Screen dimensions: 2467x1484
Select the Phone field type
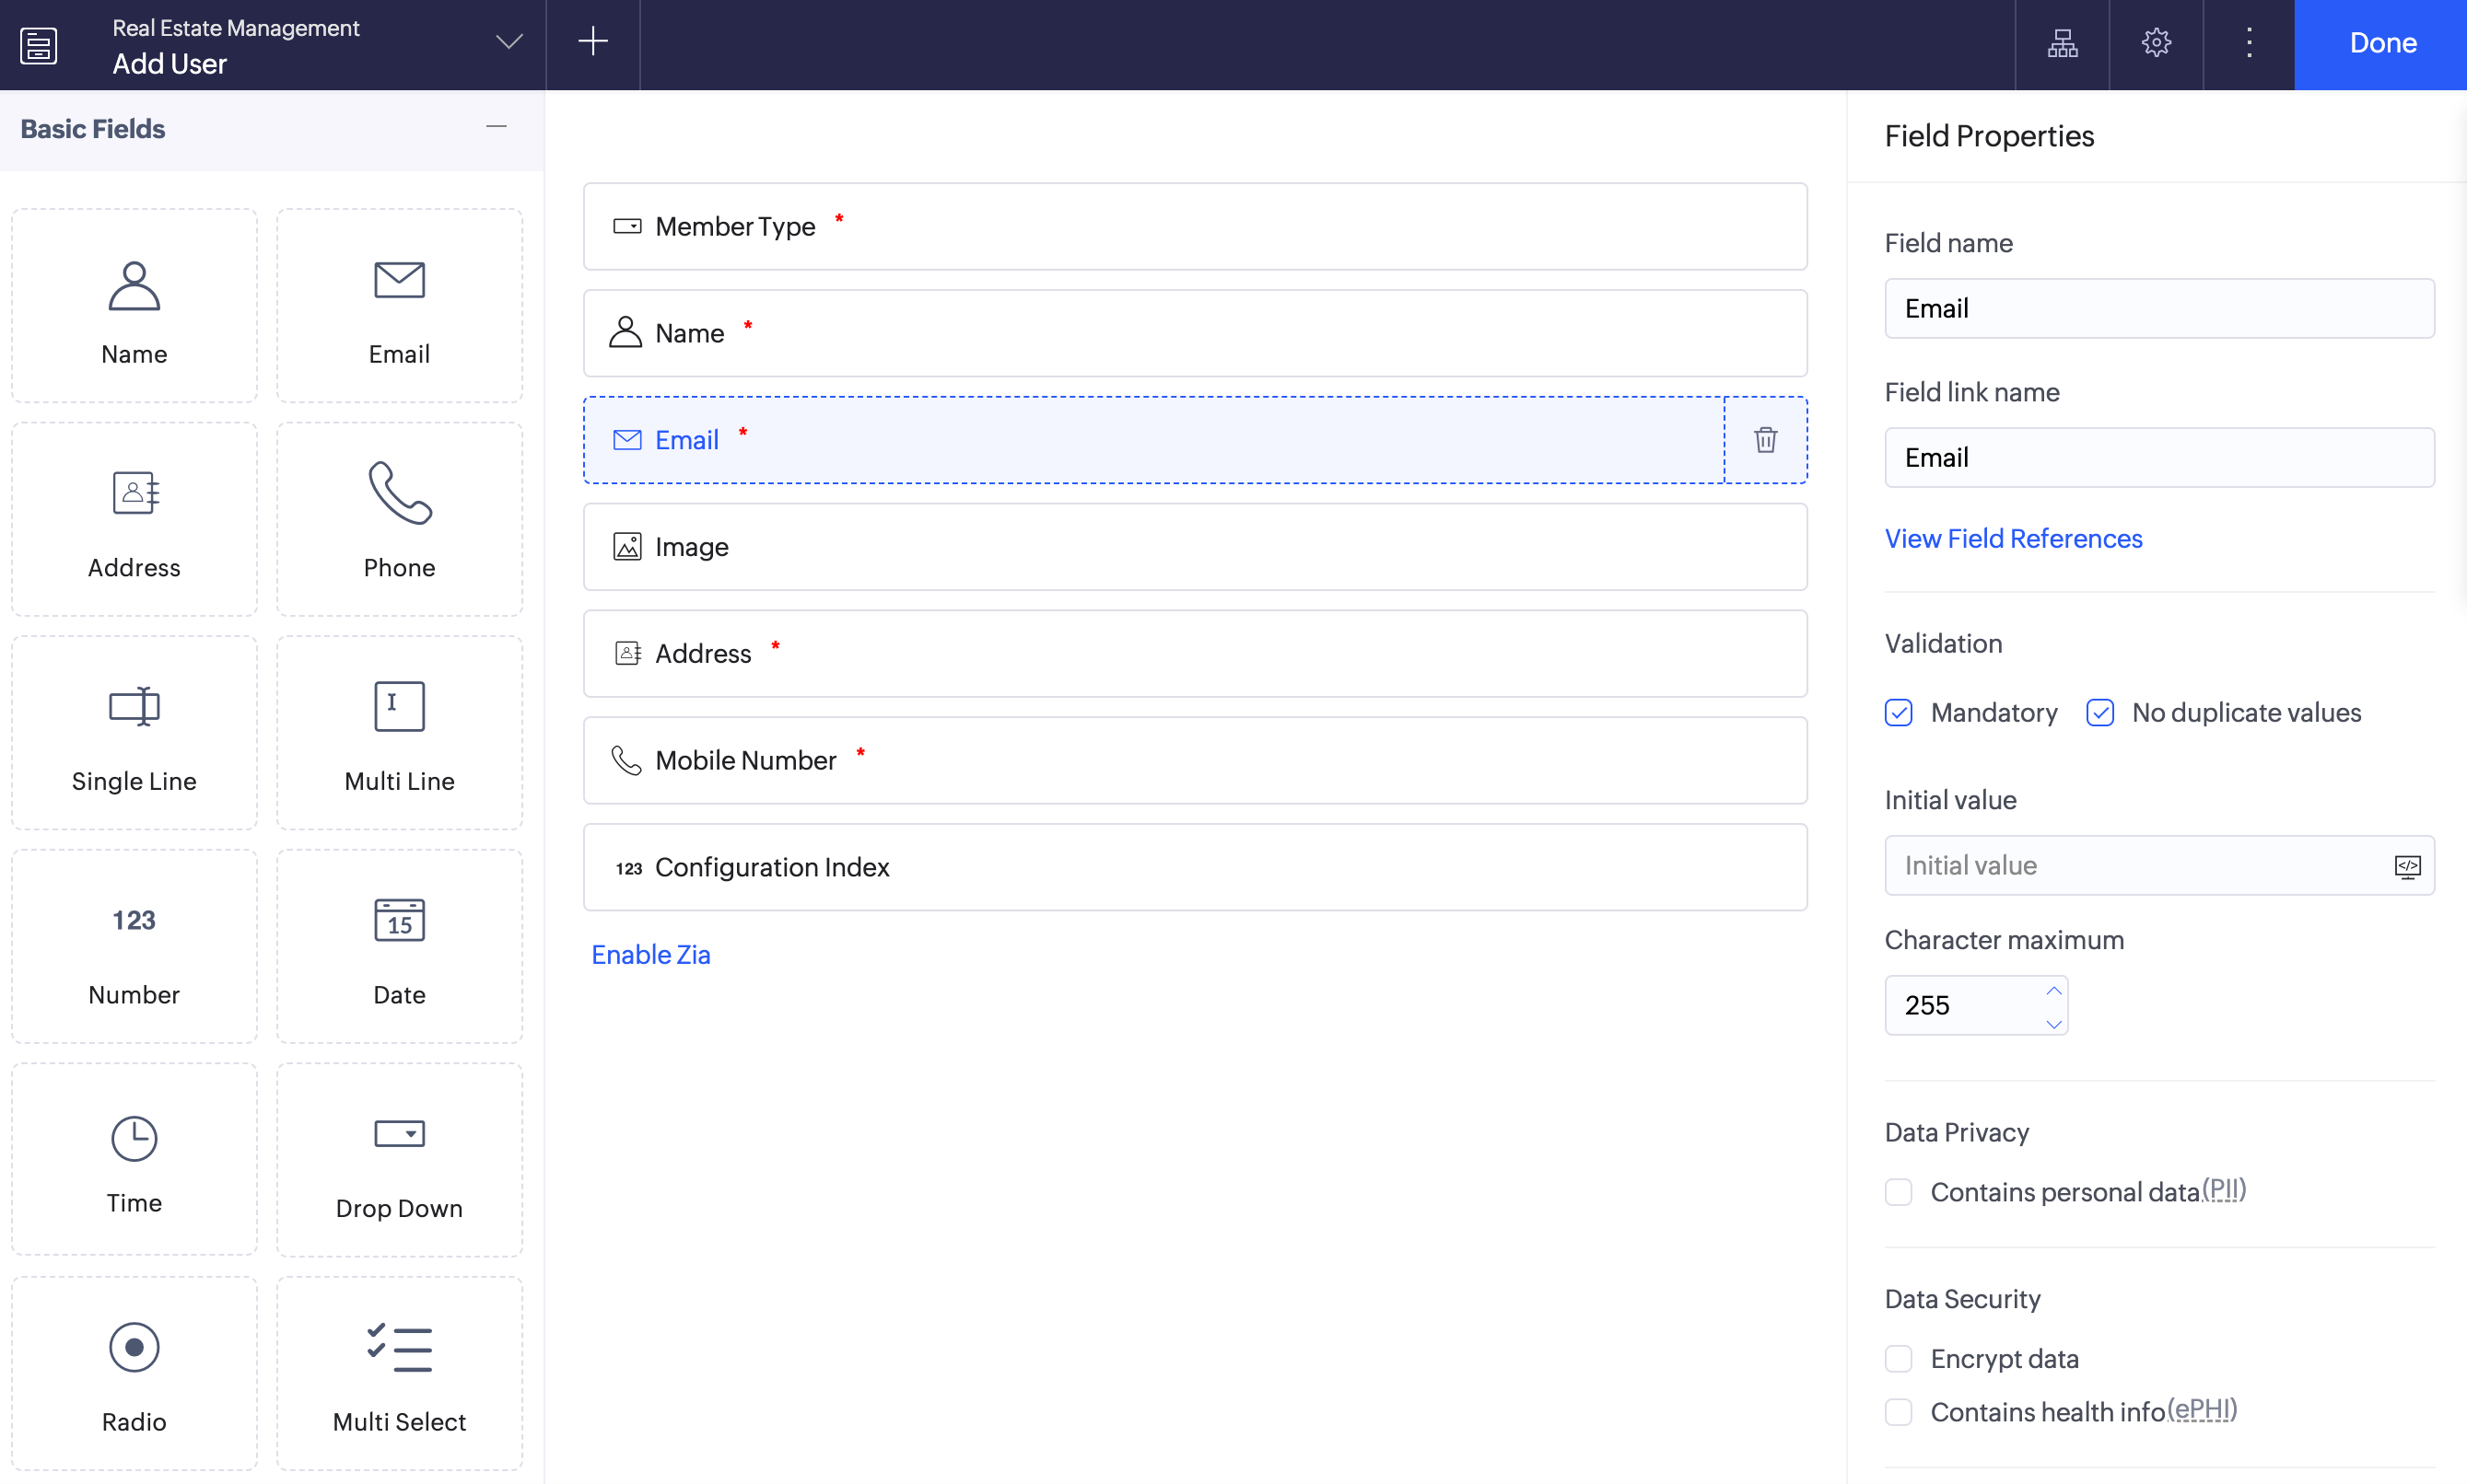coord(399,519)
